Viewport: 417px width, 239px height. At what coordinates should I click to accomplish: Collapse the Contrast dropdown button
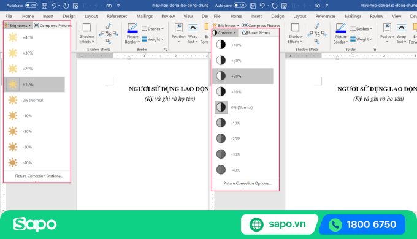[224, 33]
